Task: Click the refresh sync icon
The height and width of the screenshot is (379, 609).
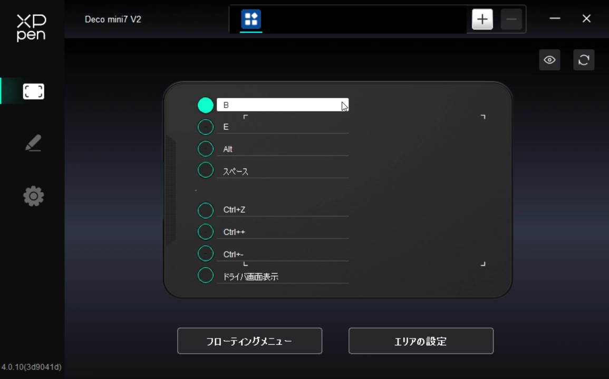Action: pyautogui.click(x=584, y=59)
